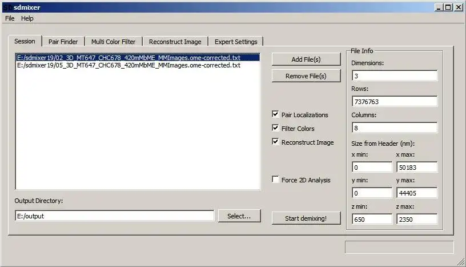Select the 05_3D_MT647 file entry

click(x=138, y=65)
